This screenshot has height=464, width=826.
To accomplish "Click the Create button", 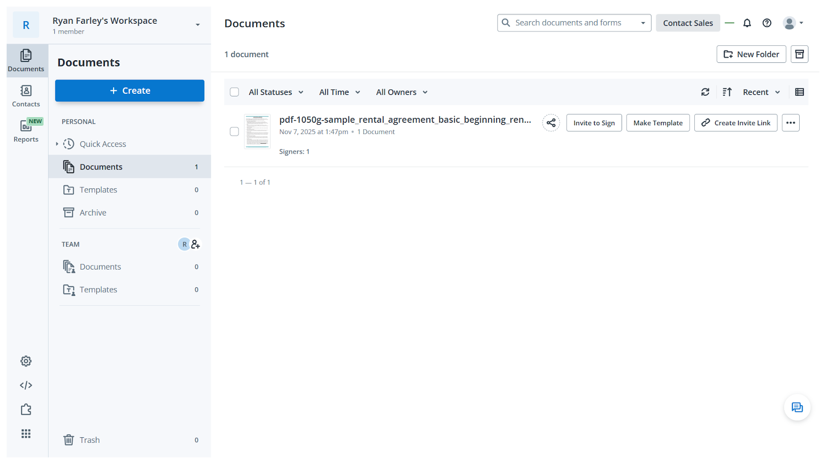I will (x=129, y=90).
